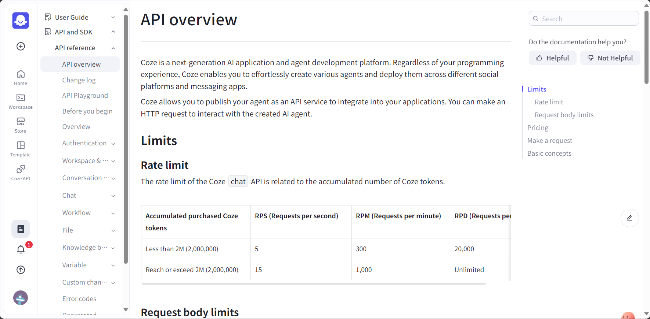Click the documentation page icon
This screenshot has width=650, height=319.
coord(21,229)
